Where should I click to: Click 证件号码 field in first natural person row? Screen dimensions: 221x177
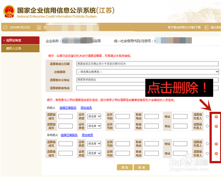122,117
